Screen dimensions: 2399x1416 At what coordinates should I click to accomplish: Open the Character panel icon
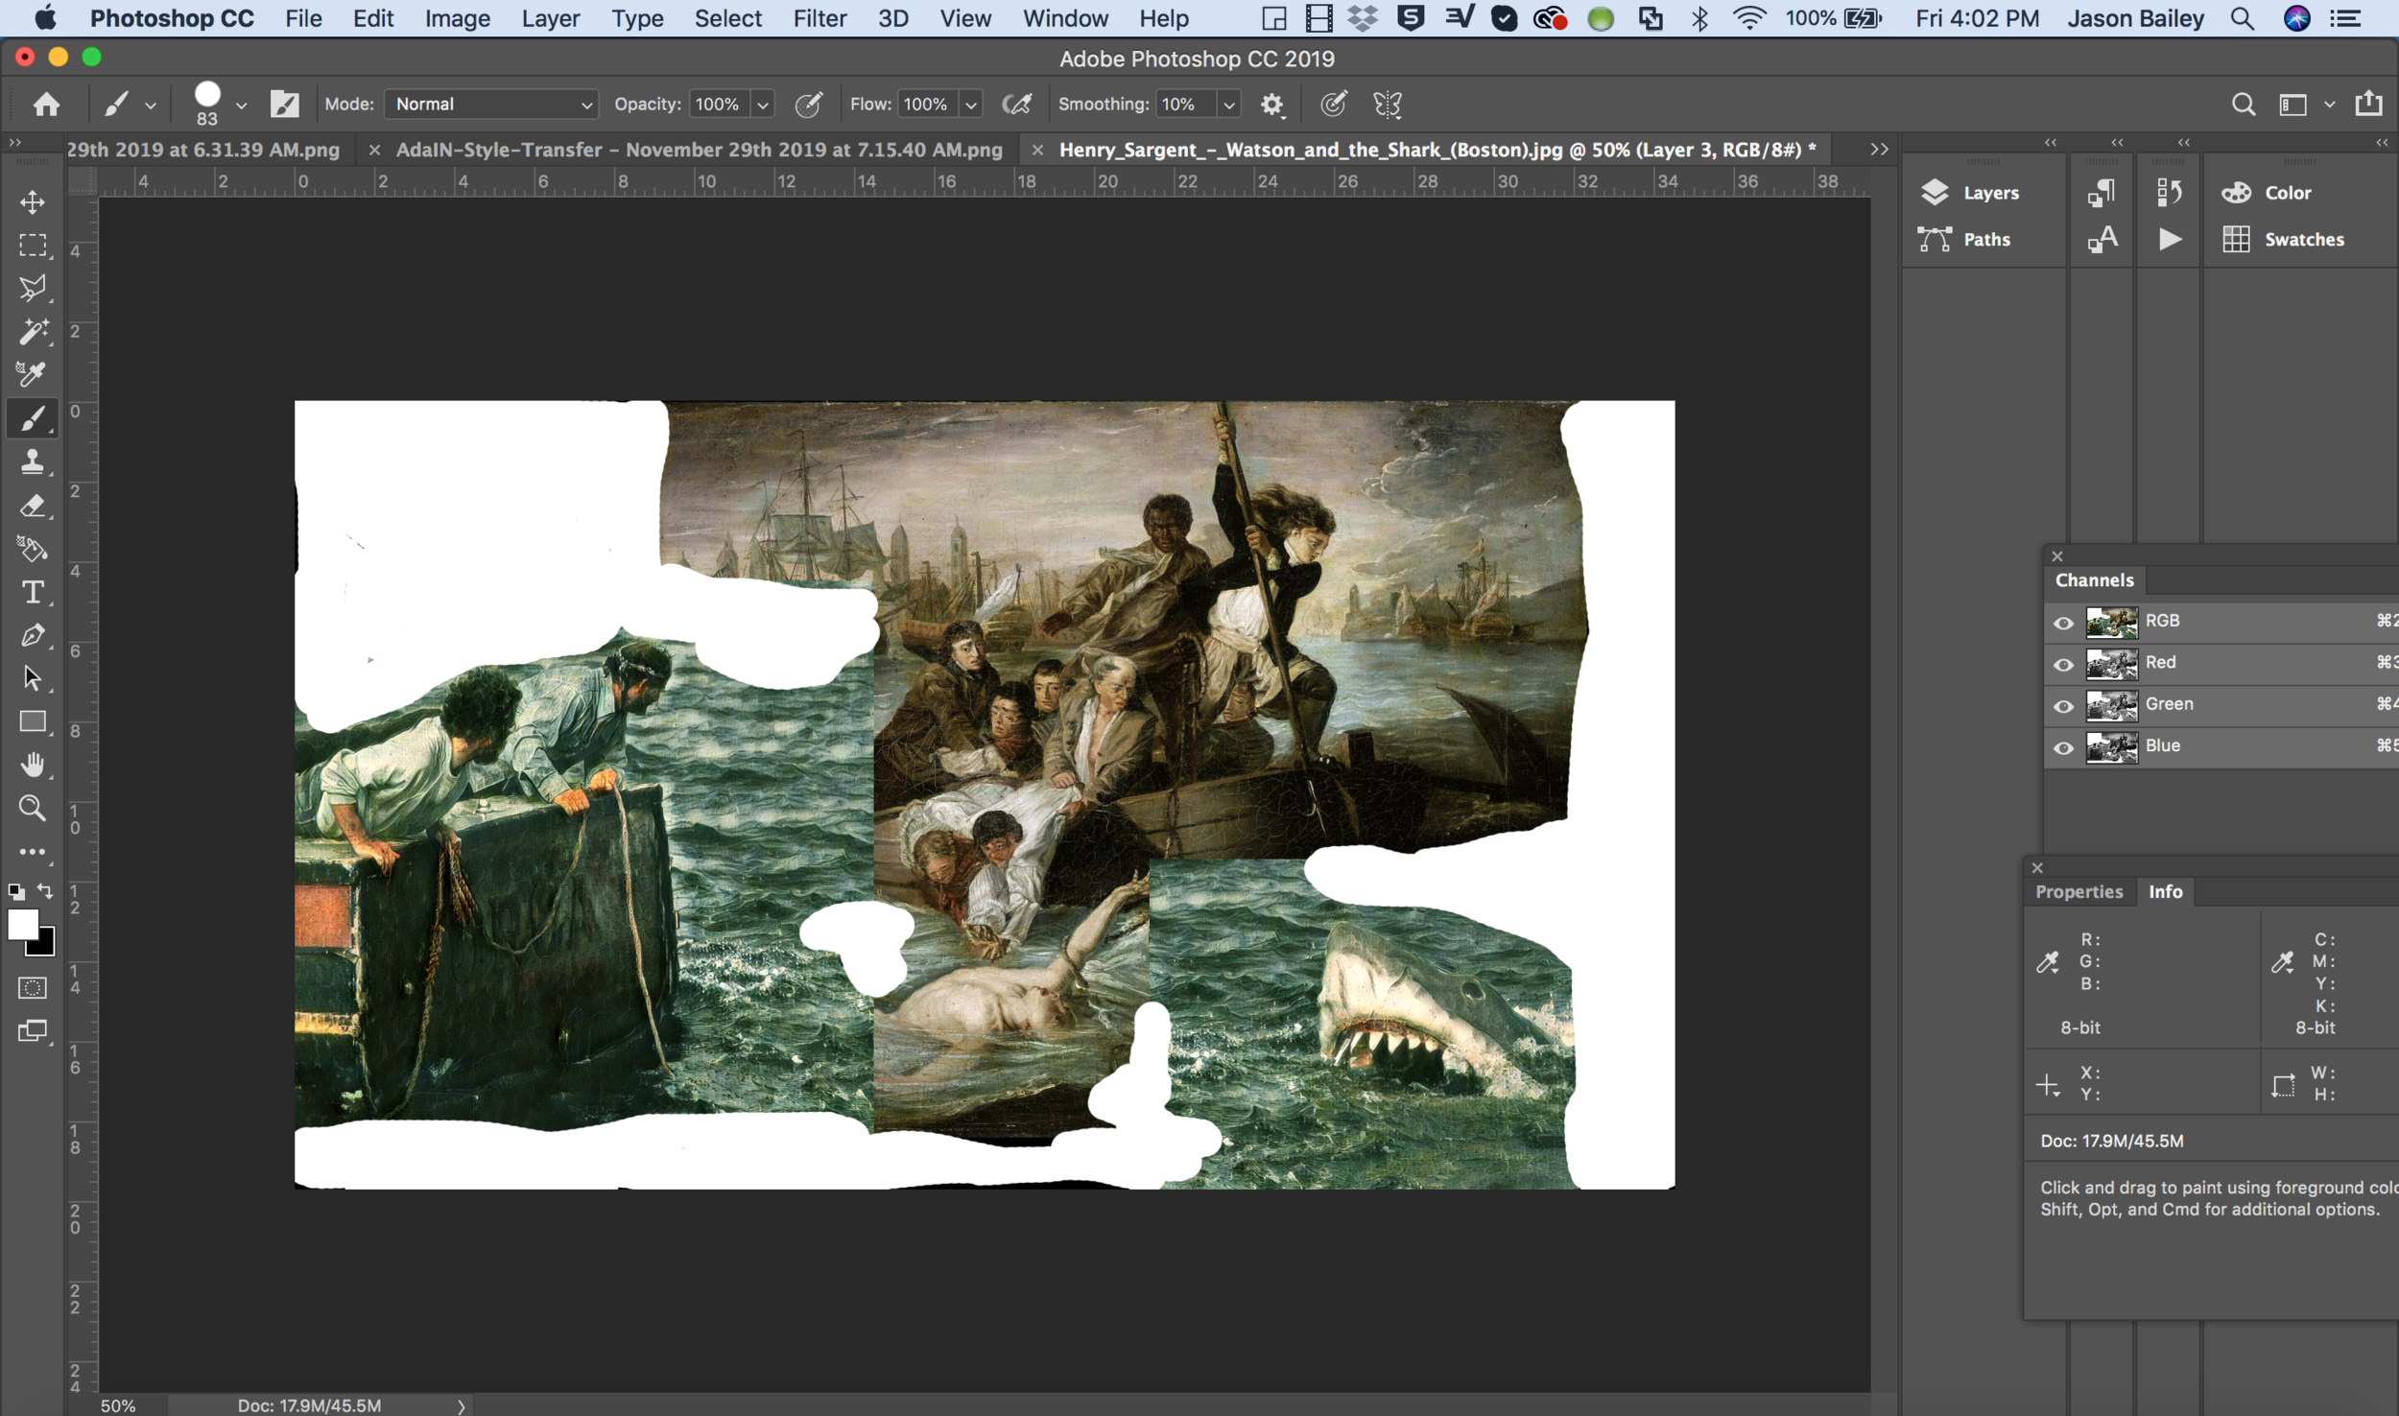(x=2102, y=239)
